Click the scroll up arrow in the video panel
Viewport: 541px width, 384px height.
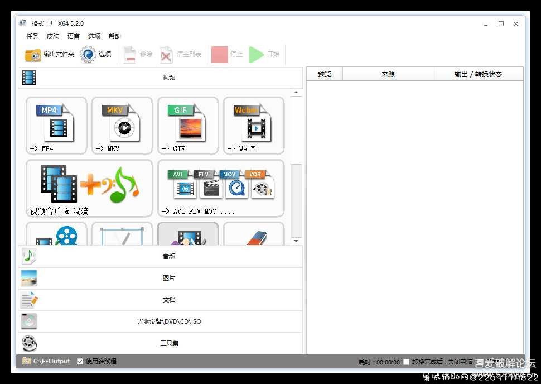(296, 93)
